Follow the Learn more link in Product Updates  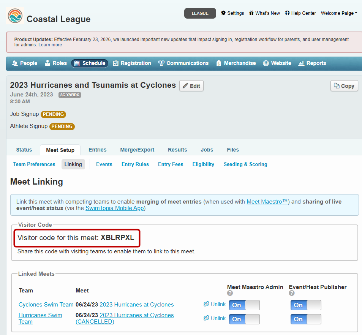pyautogui.click(x=50, y=45)
